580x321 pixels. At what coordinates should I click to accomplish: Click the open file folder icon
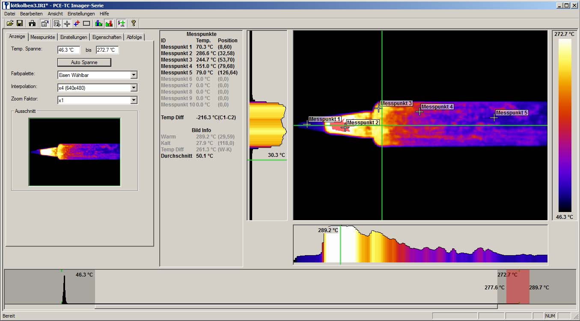coord(10,23)
